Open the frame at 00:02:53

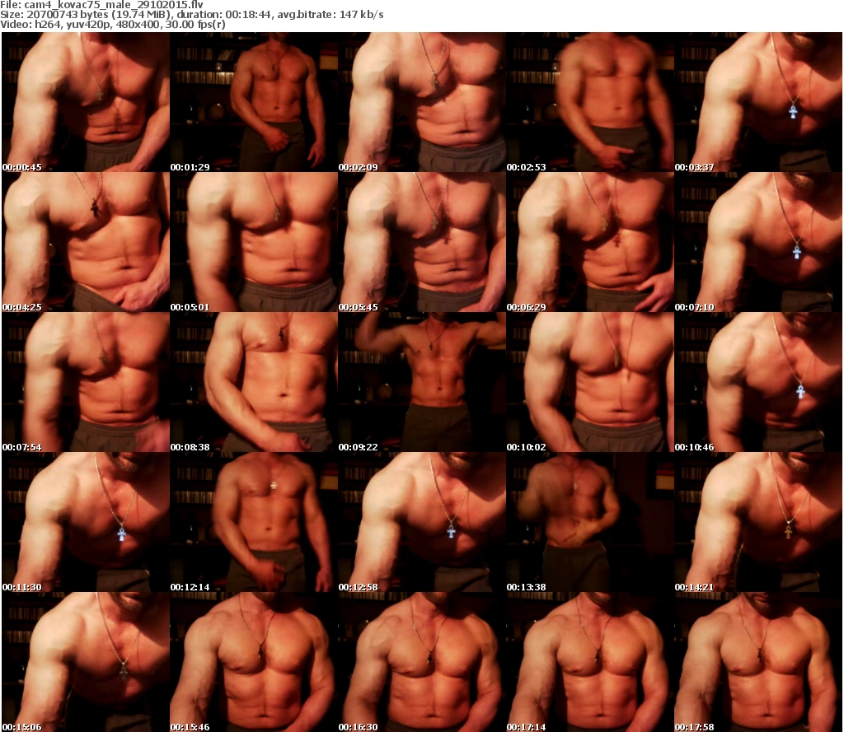(590, 102)
